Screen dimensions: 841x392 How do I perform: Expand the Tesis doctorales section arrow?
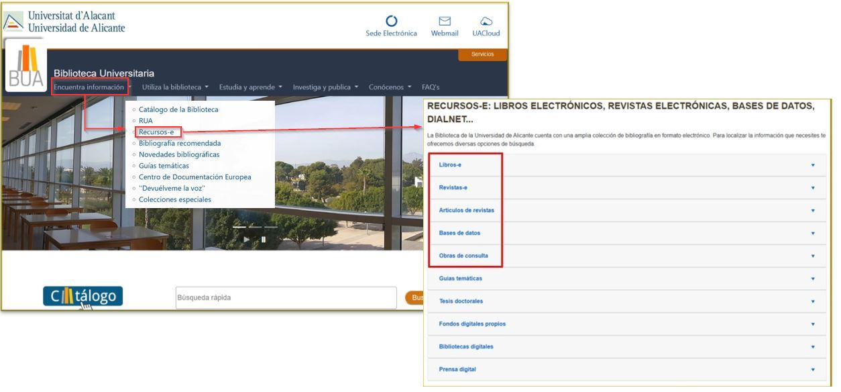point(813,301)
